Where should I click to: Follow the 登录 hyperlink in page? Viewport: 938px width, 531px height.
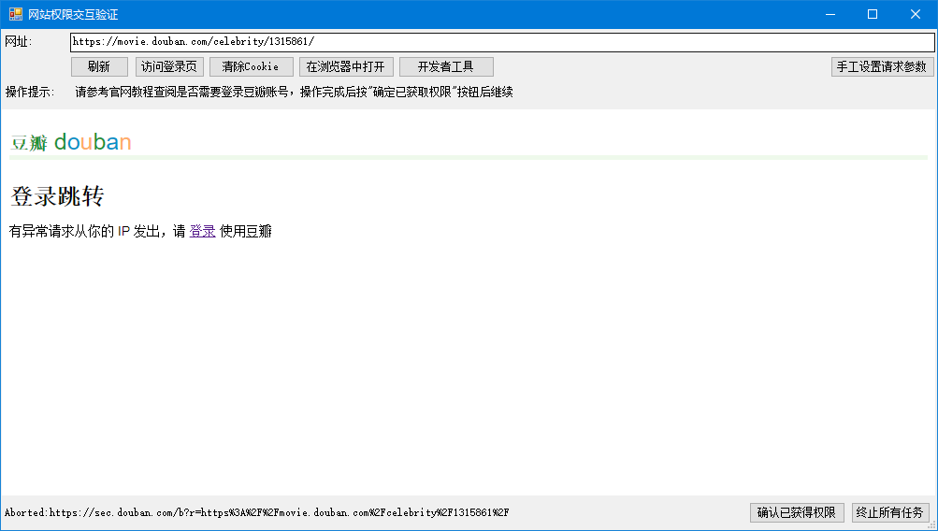202,232
